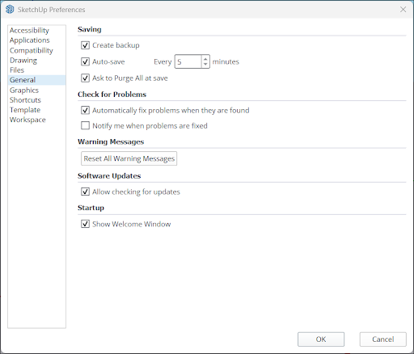Decrease auto-save minutes with down arrow
This screenshot has width=414, height=354.
(x=205, y=65)
